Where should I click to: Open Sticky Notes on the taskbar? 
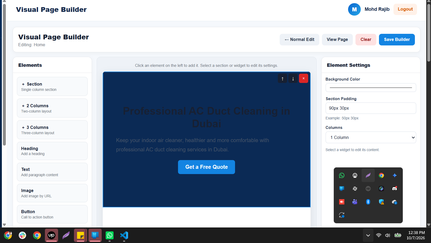(x=81, y=235)
